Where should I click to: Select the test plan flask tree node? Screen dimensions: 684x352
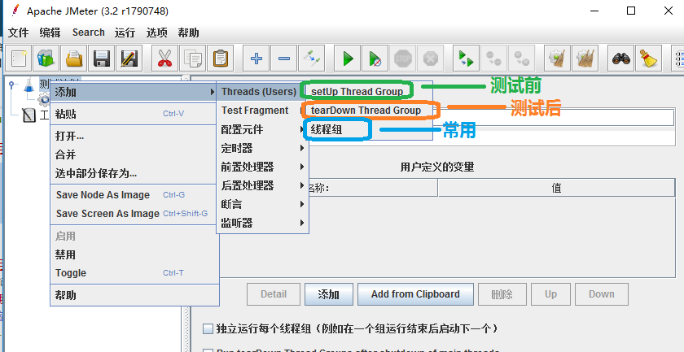[28, 85]
